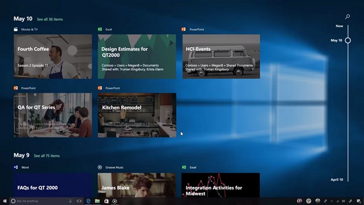Open the Fourth Coffee video card

(53, 56)
